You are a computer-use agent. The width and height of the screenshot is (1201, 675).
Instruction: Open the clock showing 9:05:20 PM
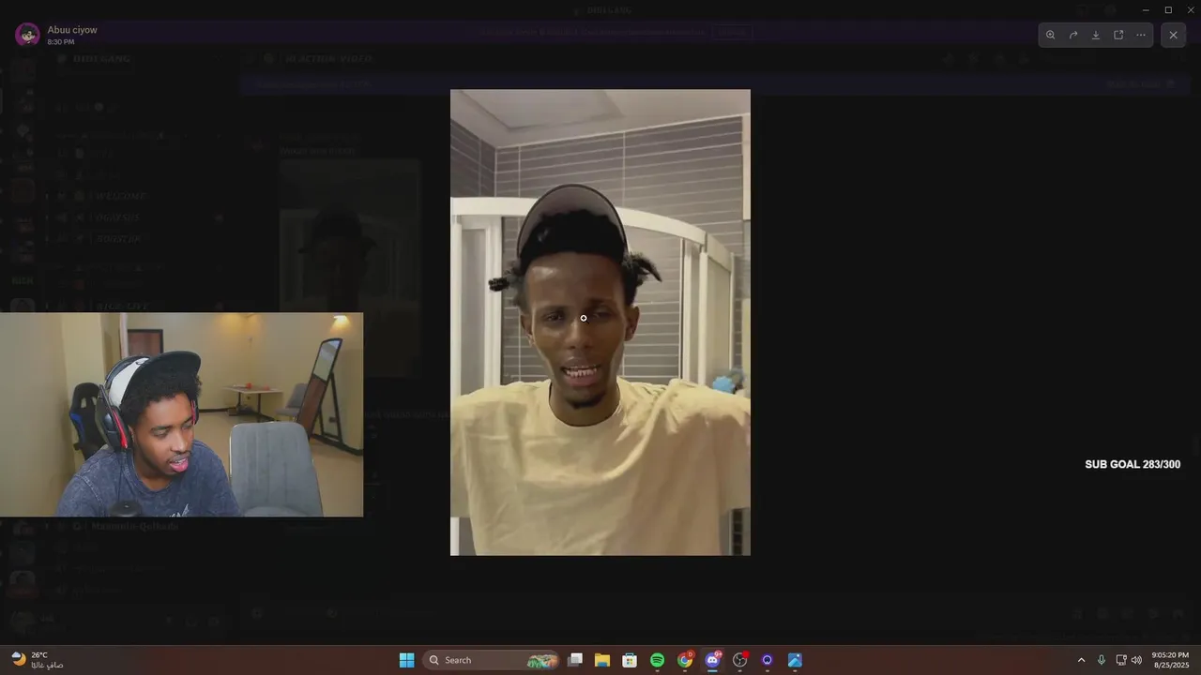[x=1170, y=660]
